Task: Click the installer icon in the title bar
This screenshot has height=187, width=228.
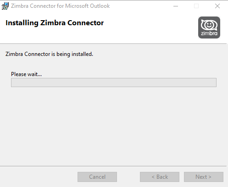Action: [x=5, y=6]
